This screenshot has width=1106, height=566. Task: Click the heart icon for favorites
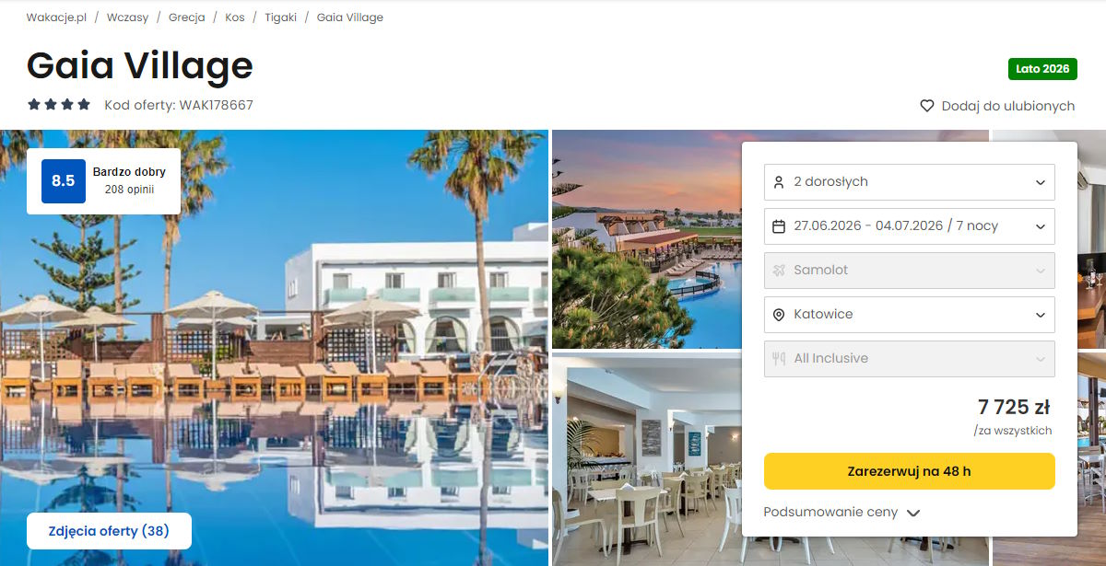(927, 106)
